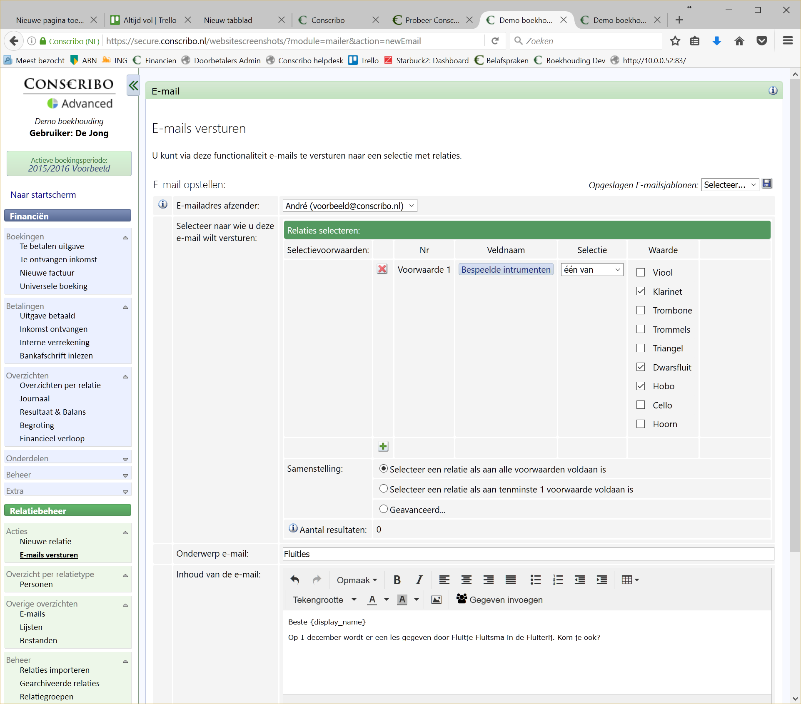Add a new condition with the green plus
The image size is (801, 704).
coord(383,446)
